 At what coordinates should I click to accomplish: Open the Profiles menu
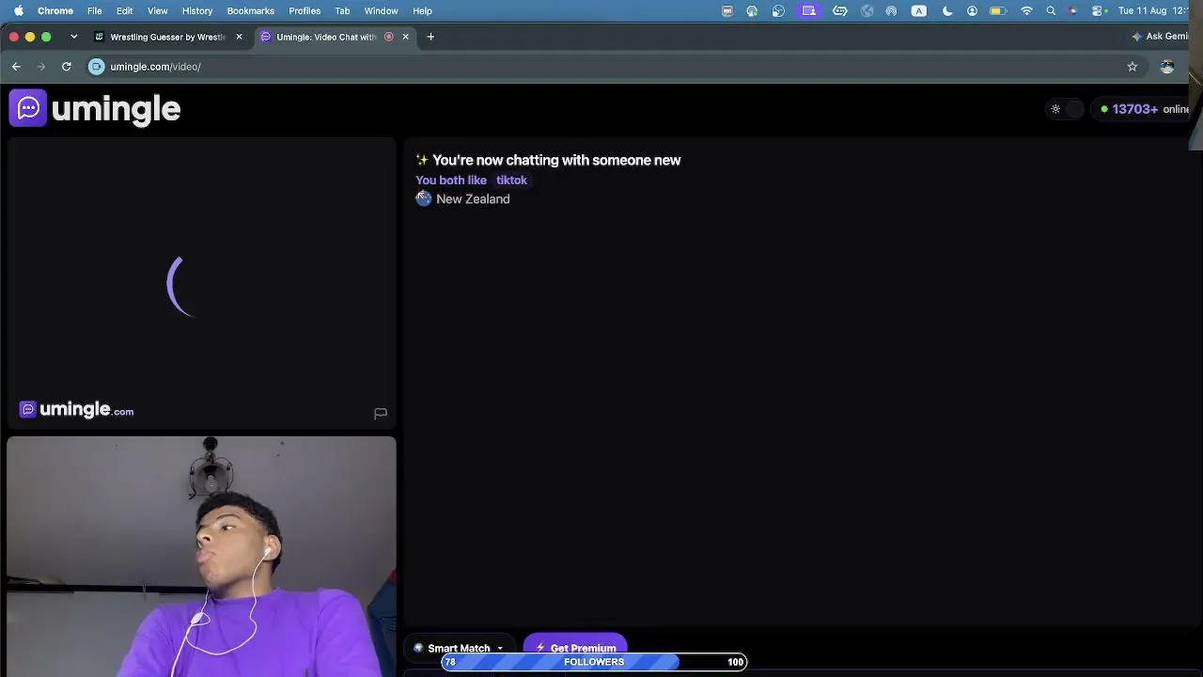(x=305, y=10)
